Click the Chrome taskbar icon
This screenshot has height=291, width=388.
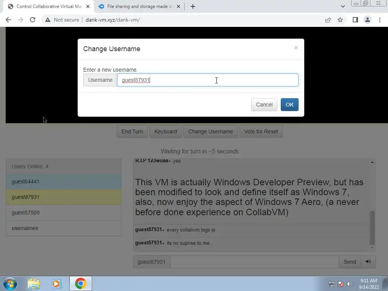(80, 283)
